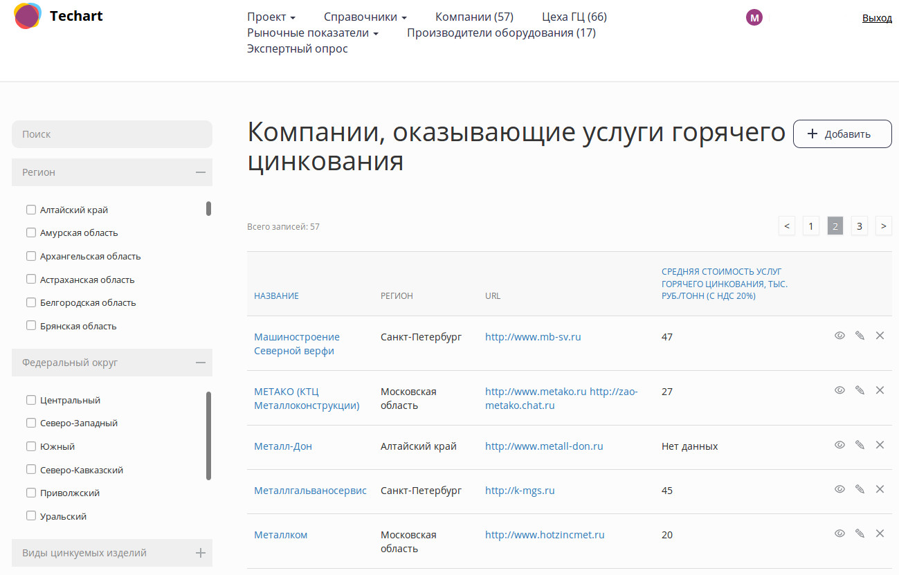Image resolution: width=899 pixels, height=575 pixels.
Task: View the Металлгальваносервис entry
Action: [839, 489]
